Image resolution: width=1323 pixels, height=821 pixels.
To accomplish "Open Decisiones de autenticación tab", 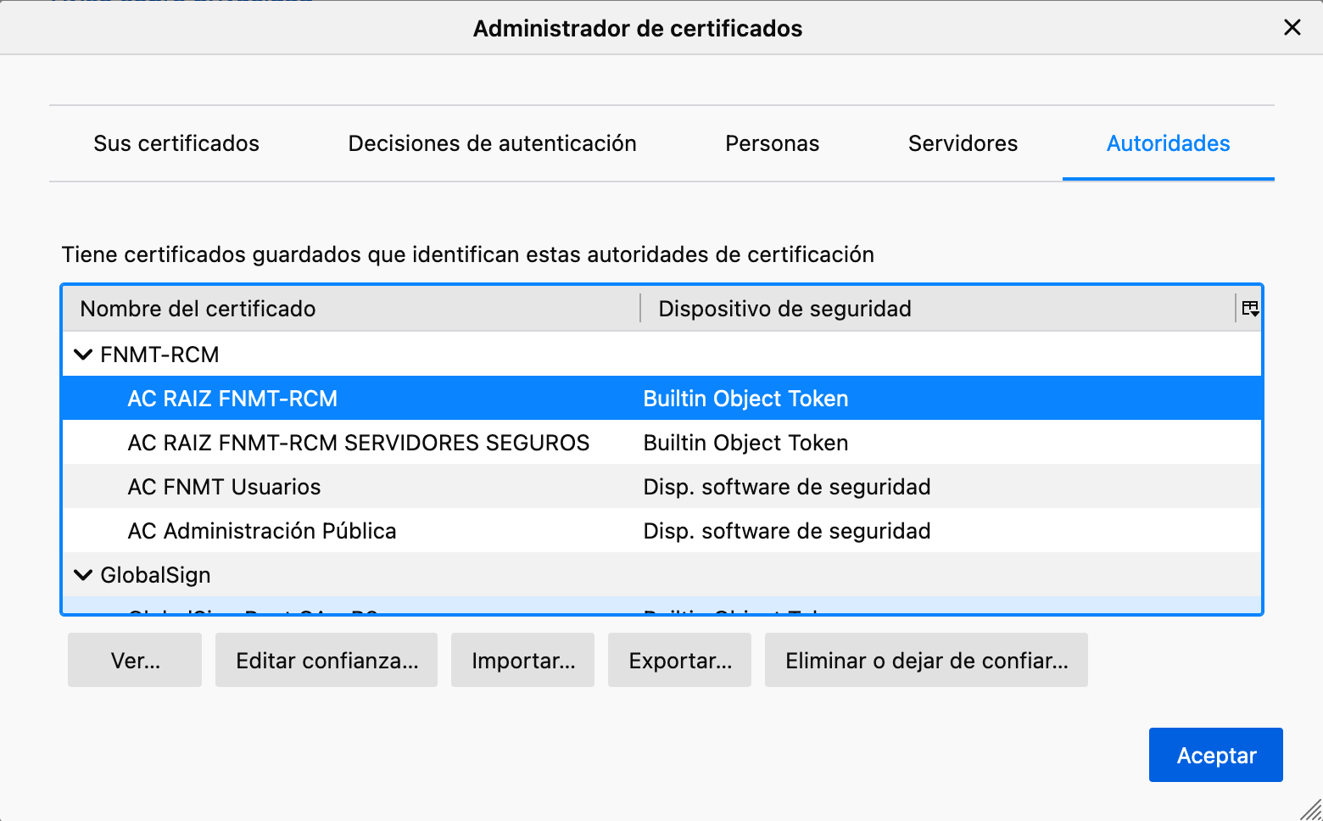I will (492, 143).
